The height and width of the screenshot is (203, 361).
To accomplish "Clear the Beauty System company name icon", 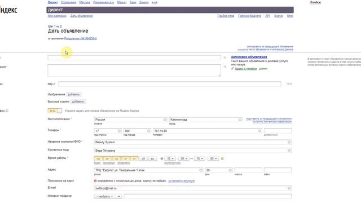I will tap(289, 143).
